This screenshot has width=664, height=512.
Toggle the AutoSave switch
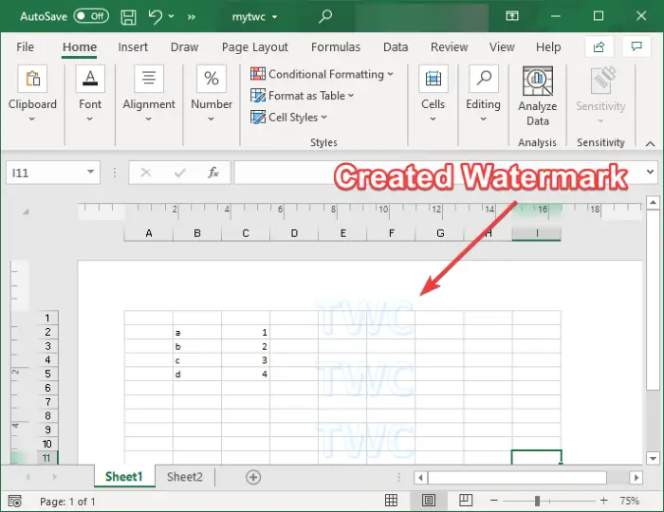tap(91, 16)
